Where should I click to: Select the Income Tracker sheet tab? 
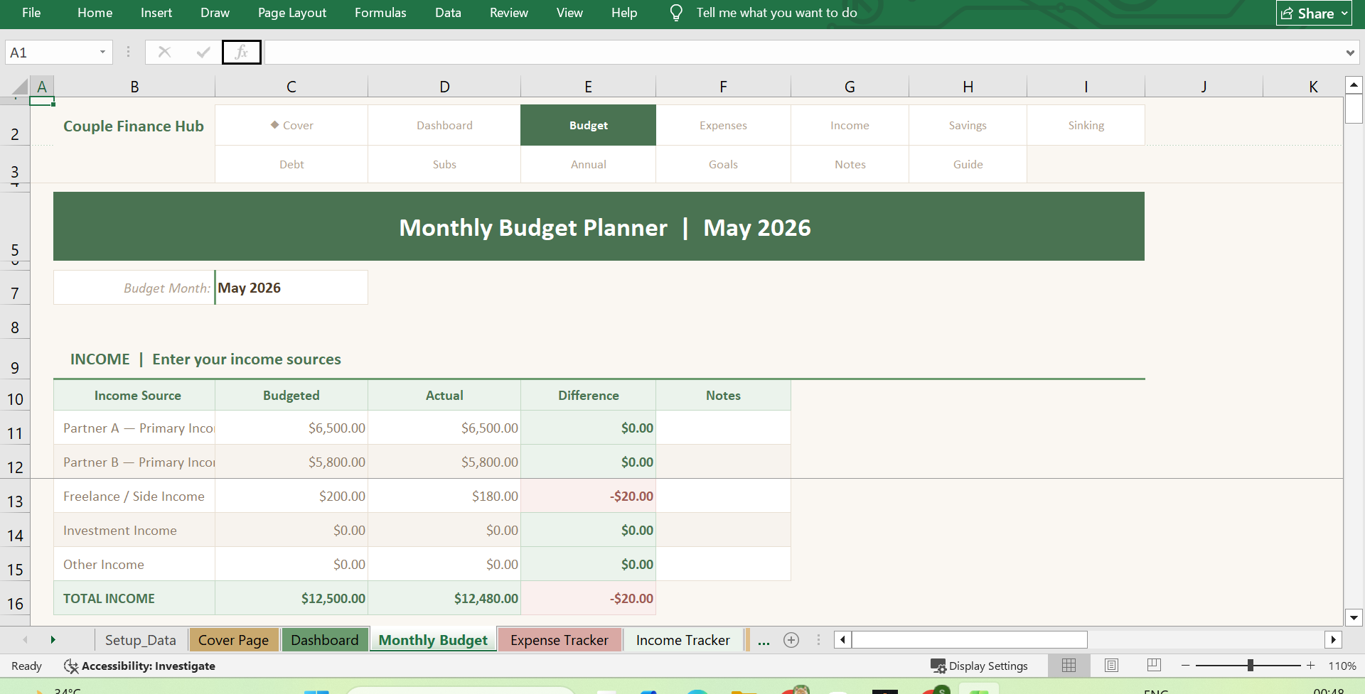(683, 640)
